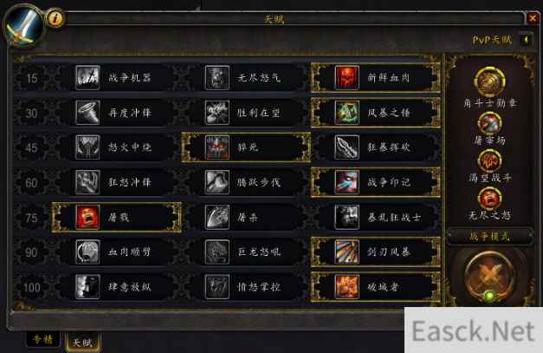Switch to the 天赋 tab
Image resolution: width=543 pixels, height=353 pixels.
[83, 343]
